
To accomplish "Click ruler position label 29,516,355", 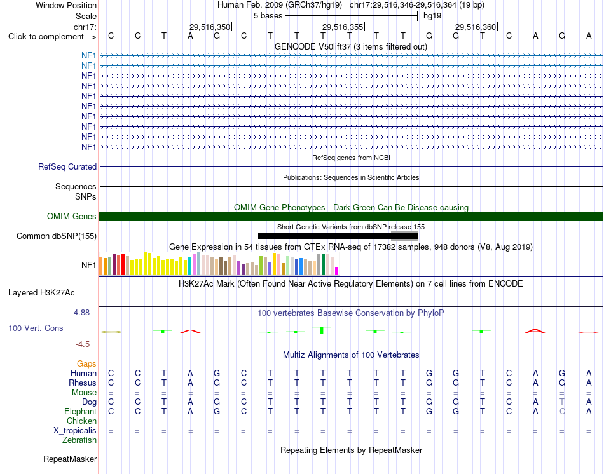I will point(343,27).
